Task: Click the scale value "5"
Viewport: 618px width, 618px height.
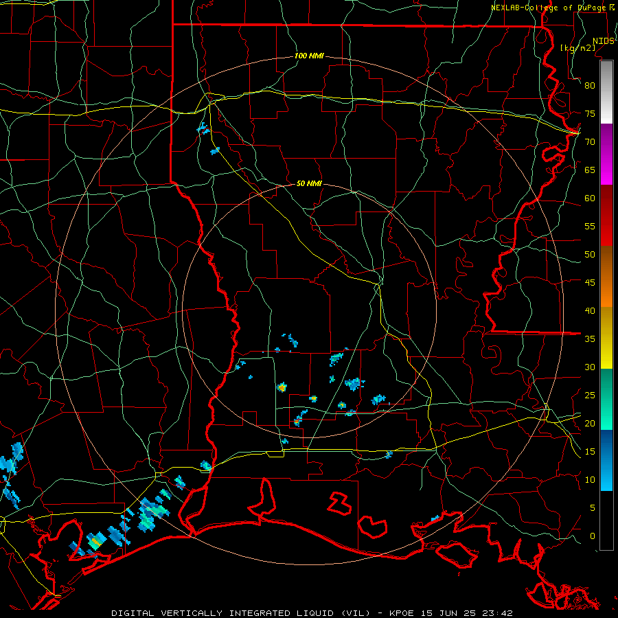Action: point(593,508)
